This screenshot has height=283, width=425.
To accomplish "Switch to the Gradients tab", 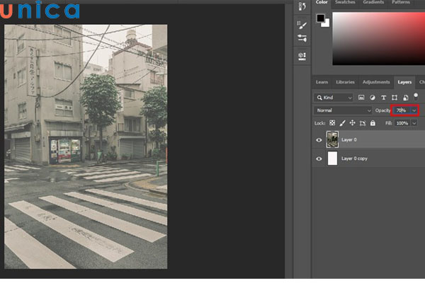I will click(373, 2).
